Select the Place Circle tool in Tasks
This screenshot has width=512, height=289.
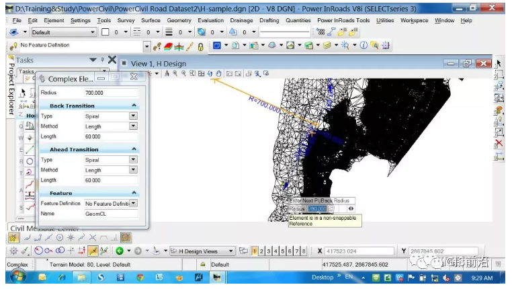coord(30,161)
